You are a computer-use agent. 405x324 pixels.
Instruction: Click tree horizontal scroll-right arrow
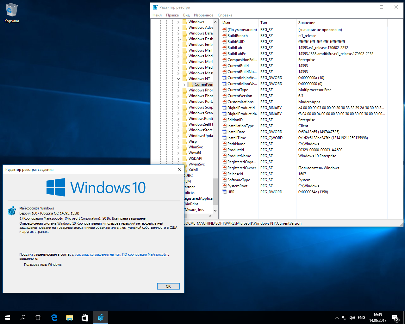[x=210, y=216]
